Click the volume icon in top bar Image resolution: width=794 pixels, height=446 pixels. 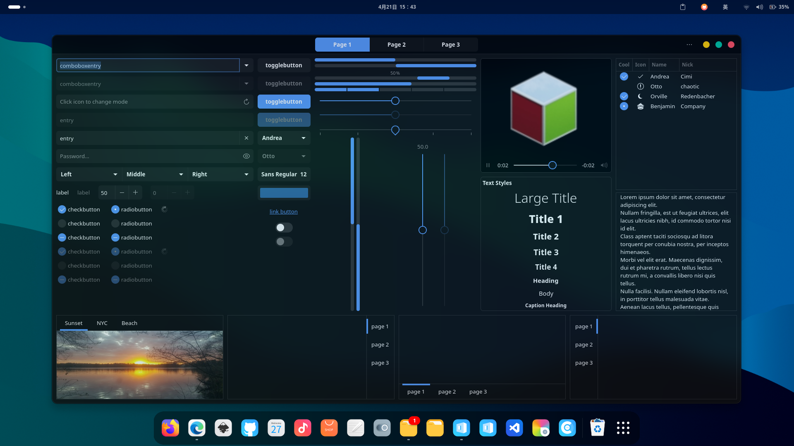(760, 7)
